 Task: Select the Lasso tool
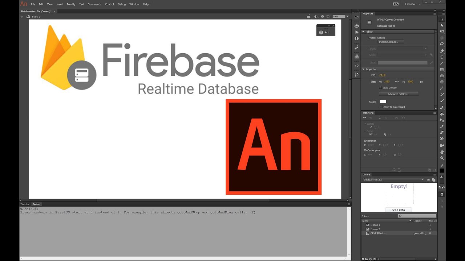pyautogui.click(x=442, y=44)
